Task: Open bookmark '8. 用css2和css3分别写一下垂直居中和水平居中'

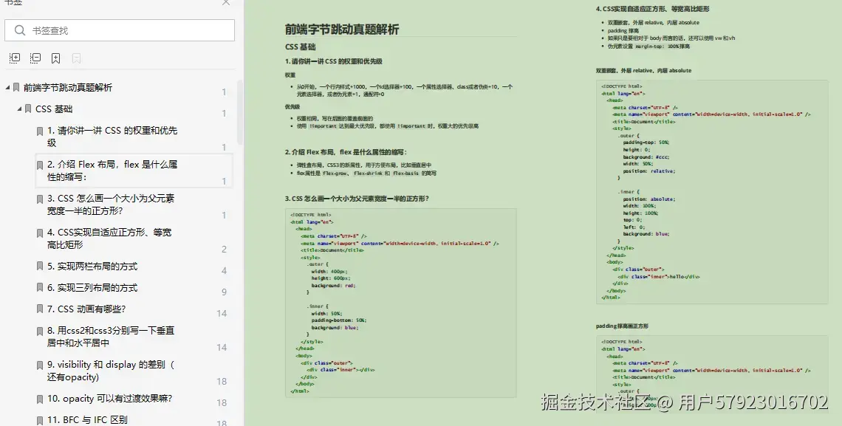Action: click(x=111, y=337)
